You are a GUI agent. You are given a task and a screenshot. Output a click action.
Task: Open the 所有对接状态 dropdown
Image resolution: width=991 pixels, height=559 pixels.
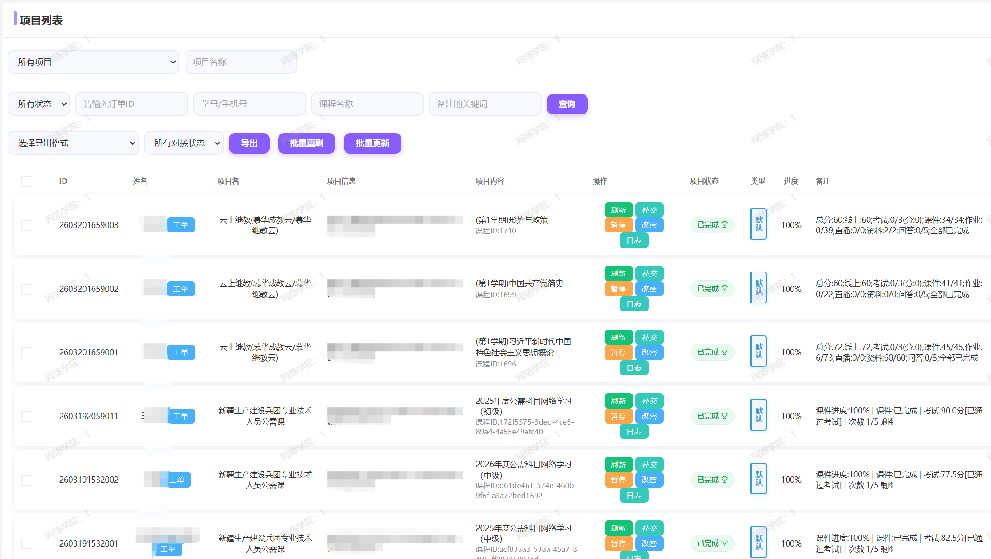pos(184,143)
